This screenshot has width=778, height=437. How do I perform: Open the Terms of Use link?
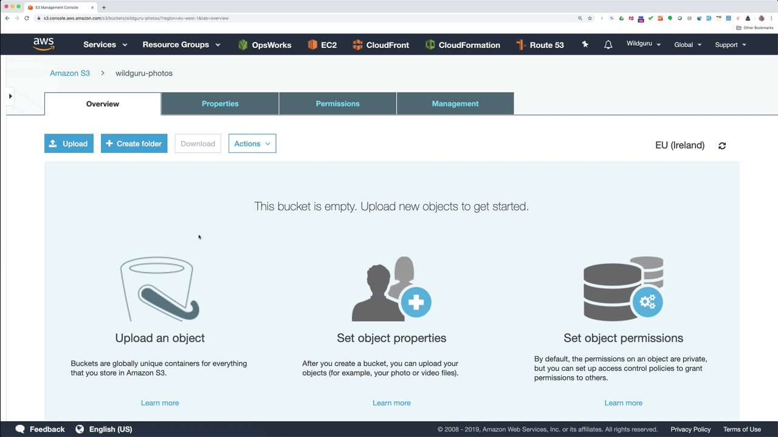tap(742, 429)
